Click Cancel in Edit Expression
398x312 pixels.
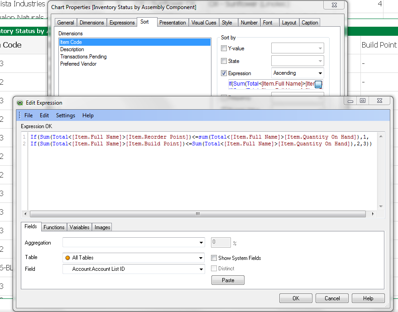[x=332, y=298]
